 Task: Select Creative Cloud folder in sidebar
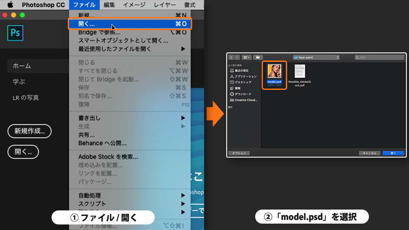coord(244,100)
